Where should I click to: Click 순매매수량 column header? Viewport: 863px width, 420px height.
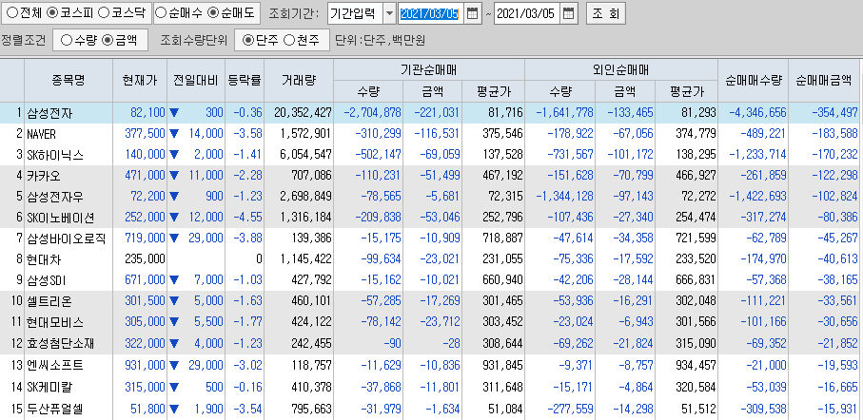753,80
